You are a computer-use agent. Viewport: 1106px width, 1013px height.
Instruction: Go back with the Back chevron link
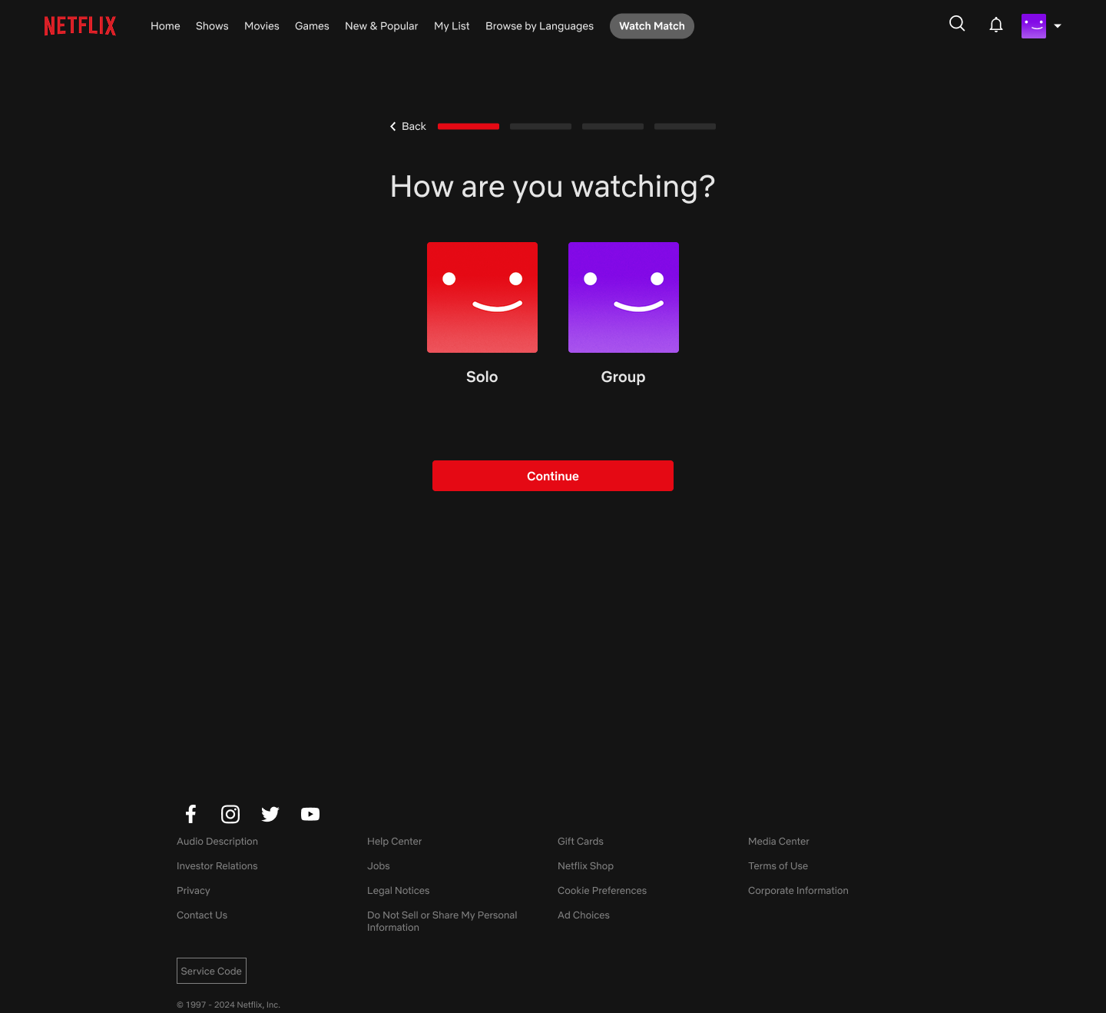[x=408, y=126]
